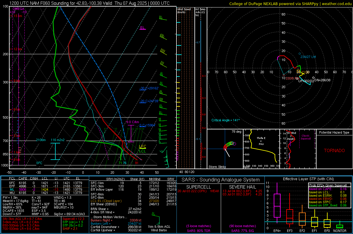
Task: Click the 'Bunkers Right =' storm motion row
Action: click(116, 220)
